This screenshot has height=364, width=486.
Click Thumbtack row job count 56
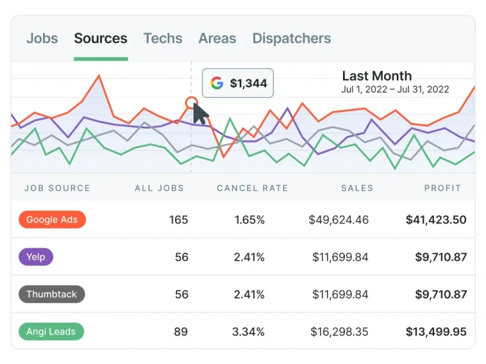pos(182,294)
